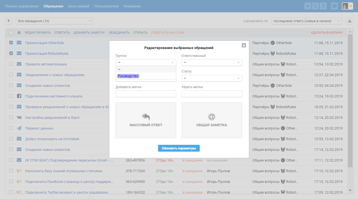Open the База знаний tab

point(79,6)
